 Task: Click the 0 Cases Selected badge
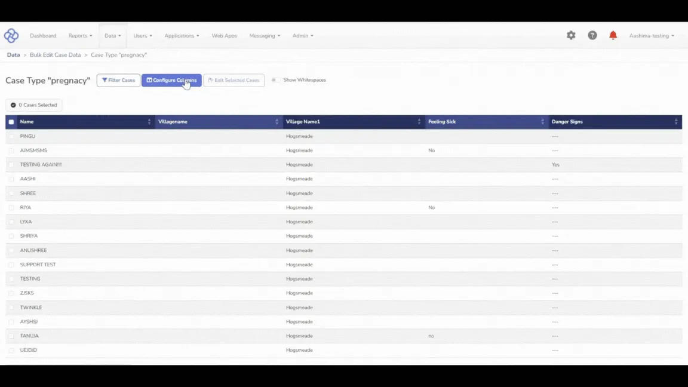pos(34,105)
